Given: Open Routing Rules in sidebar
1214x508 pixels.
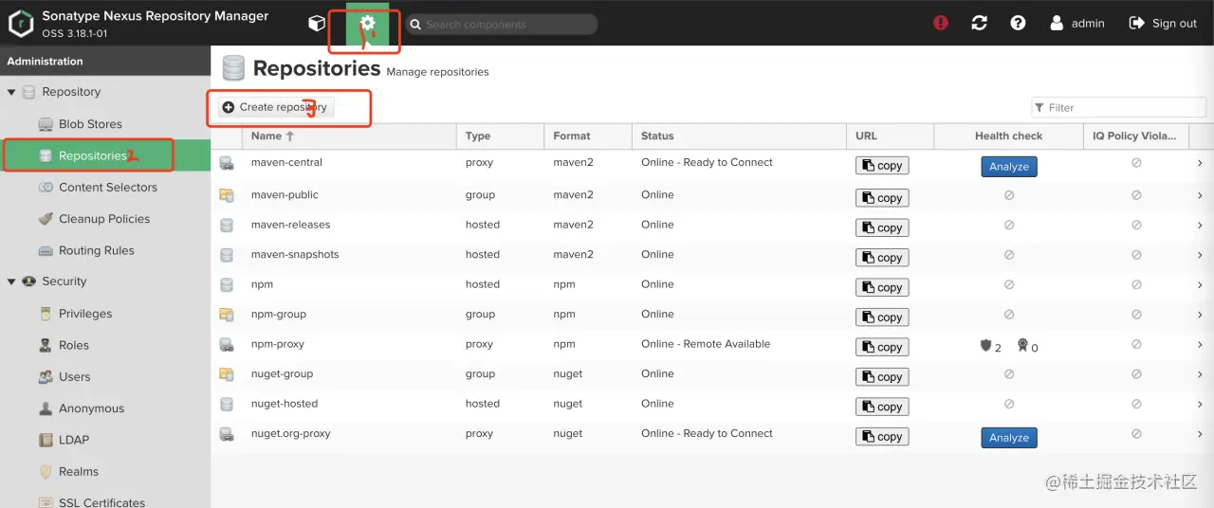Looking at the screenshot, I should point(96,250).
